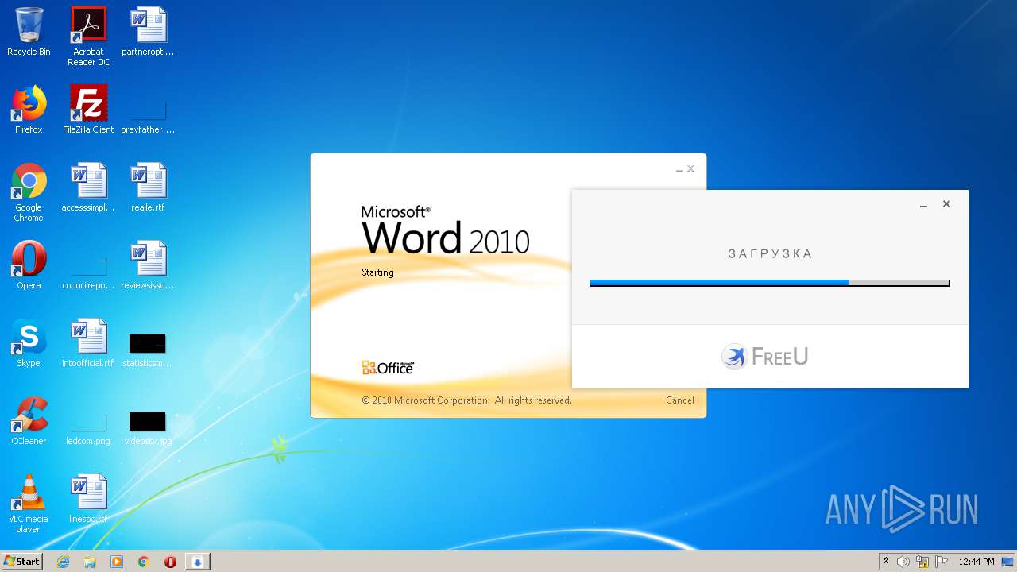
Task: Open Windows Explorer folder in taskbar
Action: click(90, 562)
